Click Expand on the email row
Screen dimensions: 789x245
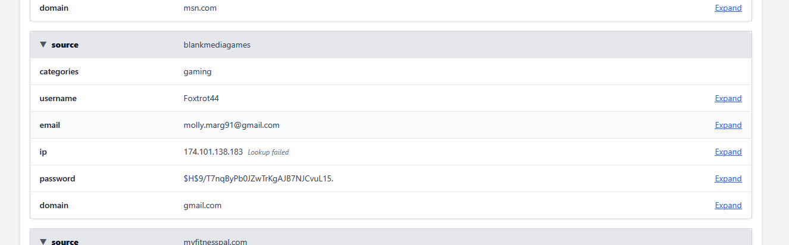[x=728, y=125]
